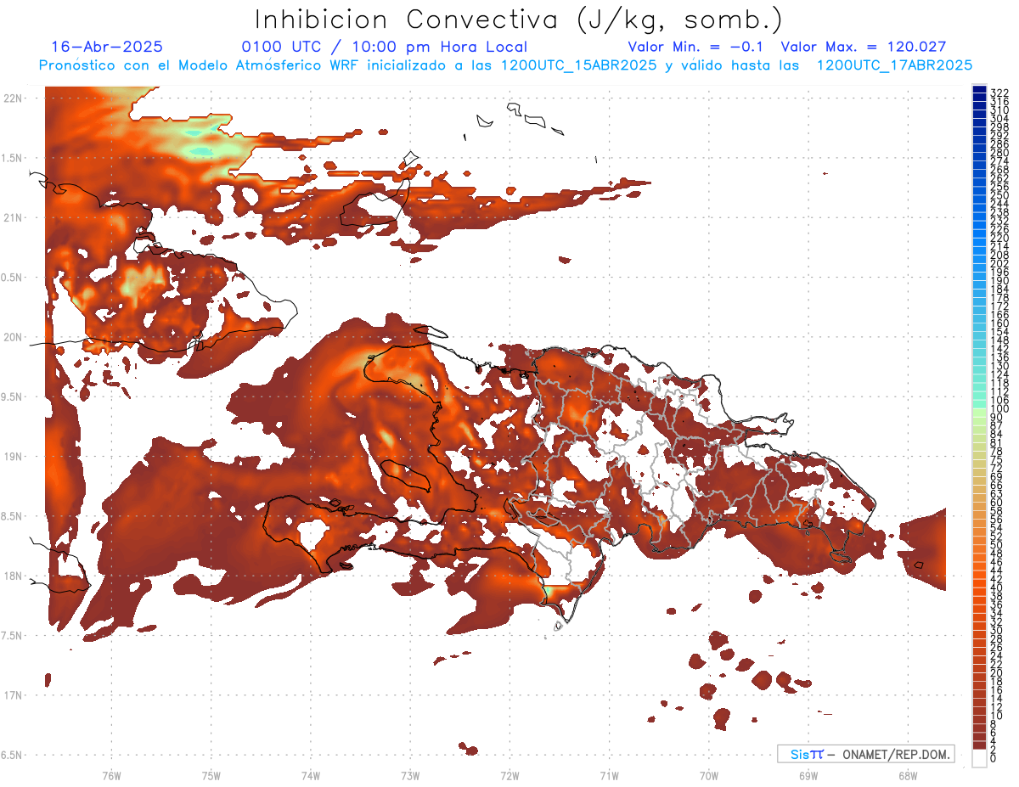Click the valid-until stamp '1200UTC_17ABR2025'
This screenshot has height=787, width=1019.
(894, 65)
